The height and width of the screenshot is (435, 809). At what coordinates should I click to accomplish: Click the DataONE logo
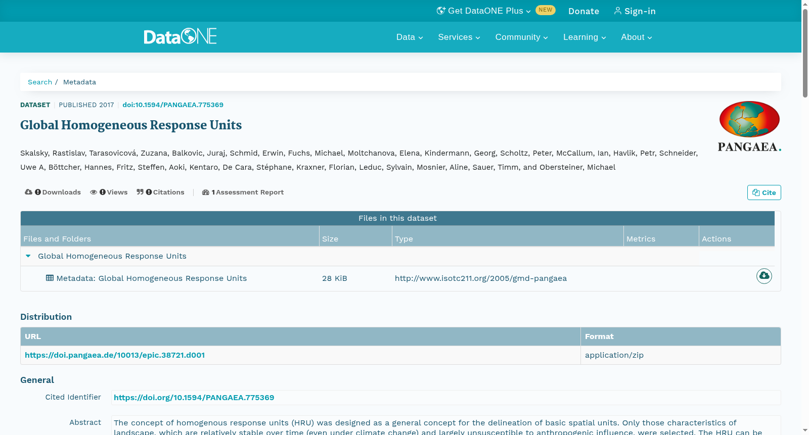click(x=181, y=36)
